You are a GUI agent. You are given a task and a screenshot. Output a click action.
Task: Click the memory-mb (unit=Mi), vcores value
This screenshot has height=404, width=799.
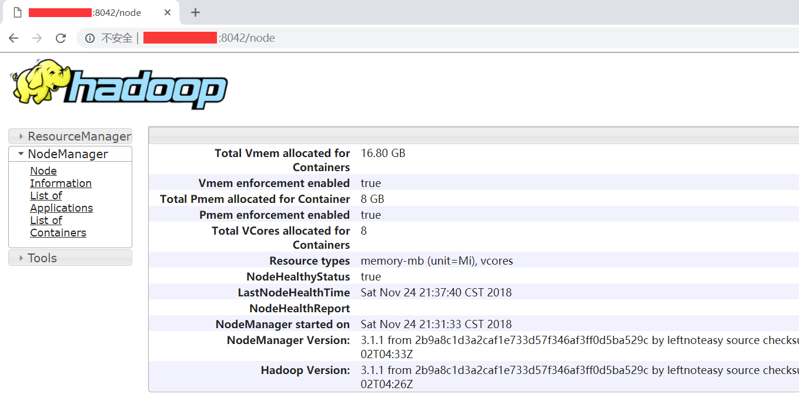437,261
